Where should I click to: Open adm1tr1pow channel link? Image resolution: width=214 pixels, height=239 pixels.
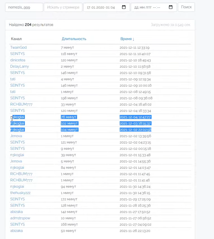coord(20,218)
